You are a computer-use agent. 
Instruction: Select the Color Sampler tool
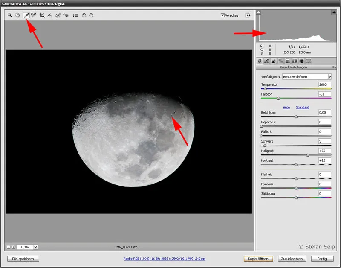tap(34, 15)
